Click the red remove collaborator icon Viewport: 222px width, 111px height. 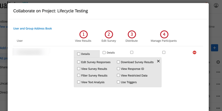coord(194,52)
